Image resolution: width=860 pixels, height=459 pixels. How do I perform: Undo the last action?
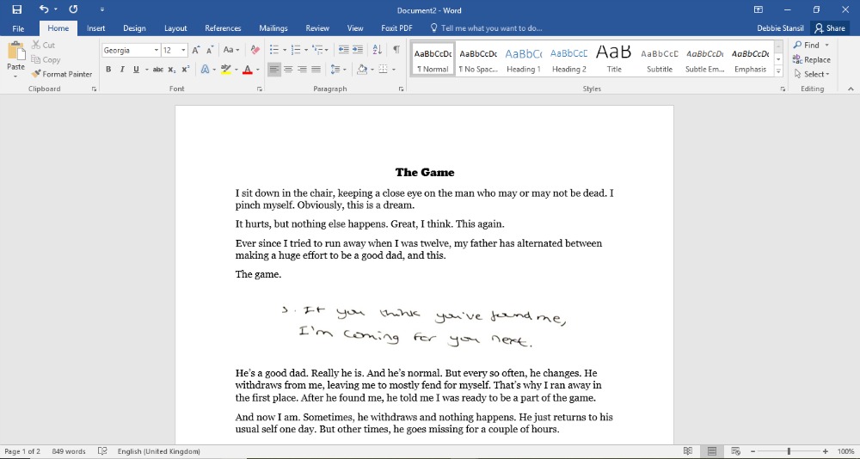tap(44, 9)
